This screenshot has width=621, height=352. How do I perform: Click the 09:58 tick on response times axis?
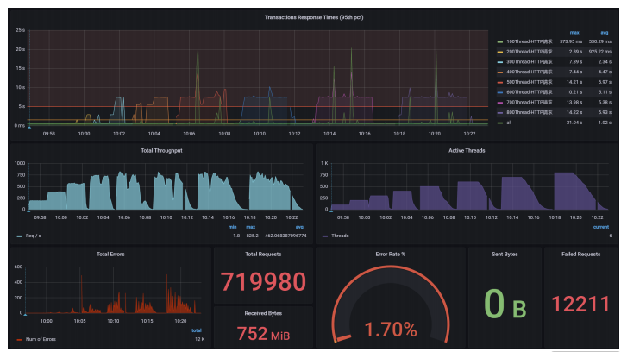point(48,134)
